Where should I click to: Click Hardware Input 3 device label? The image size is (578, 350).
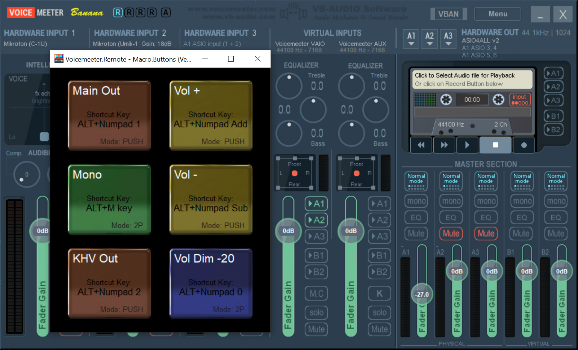point(212,44)
